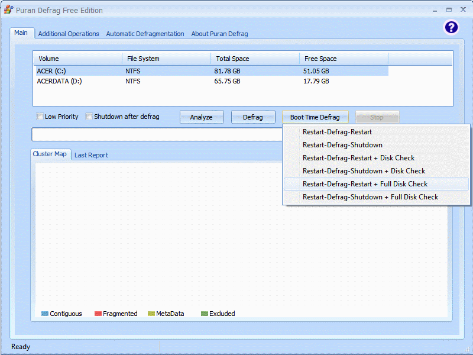The width and height of the screenshot is (473, 355).
Task: Start defragmentation with the Defrag button
Action: (x=253, y=117)
